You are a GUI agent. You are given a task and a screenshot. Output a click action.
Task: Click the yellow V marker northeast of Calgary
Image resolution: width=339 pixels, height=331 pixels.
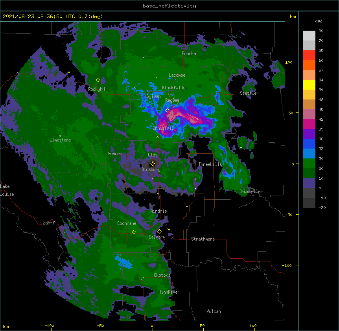(169, 230)
